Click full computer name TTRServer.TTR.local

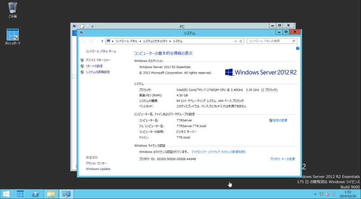tap(191, 126)
